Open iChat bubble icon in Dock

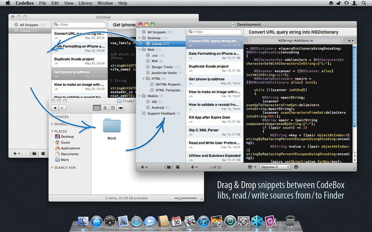pos(150,222)
